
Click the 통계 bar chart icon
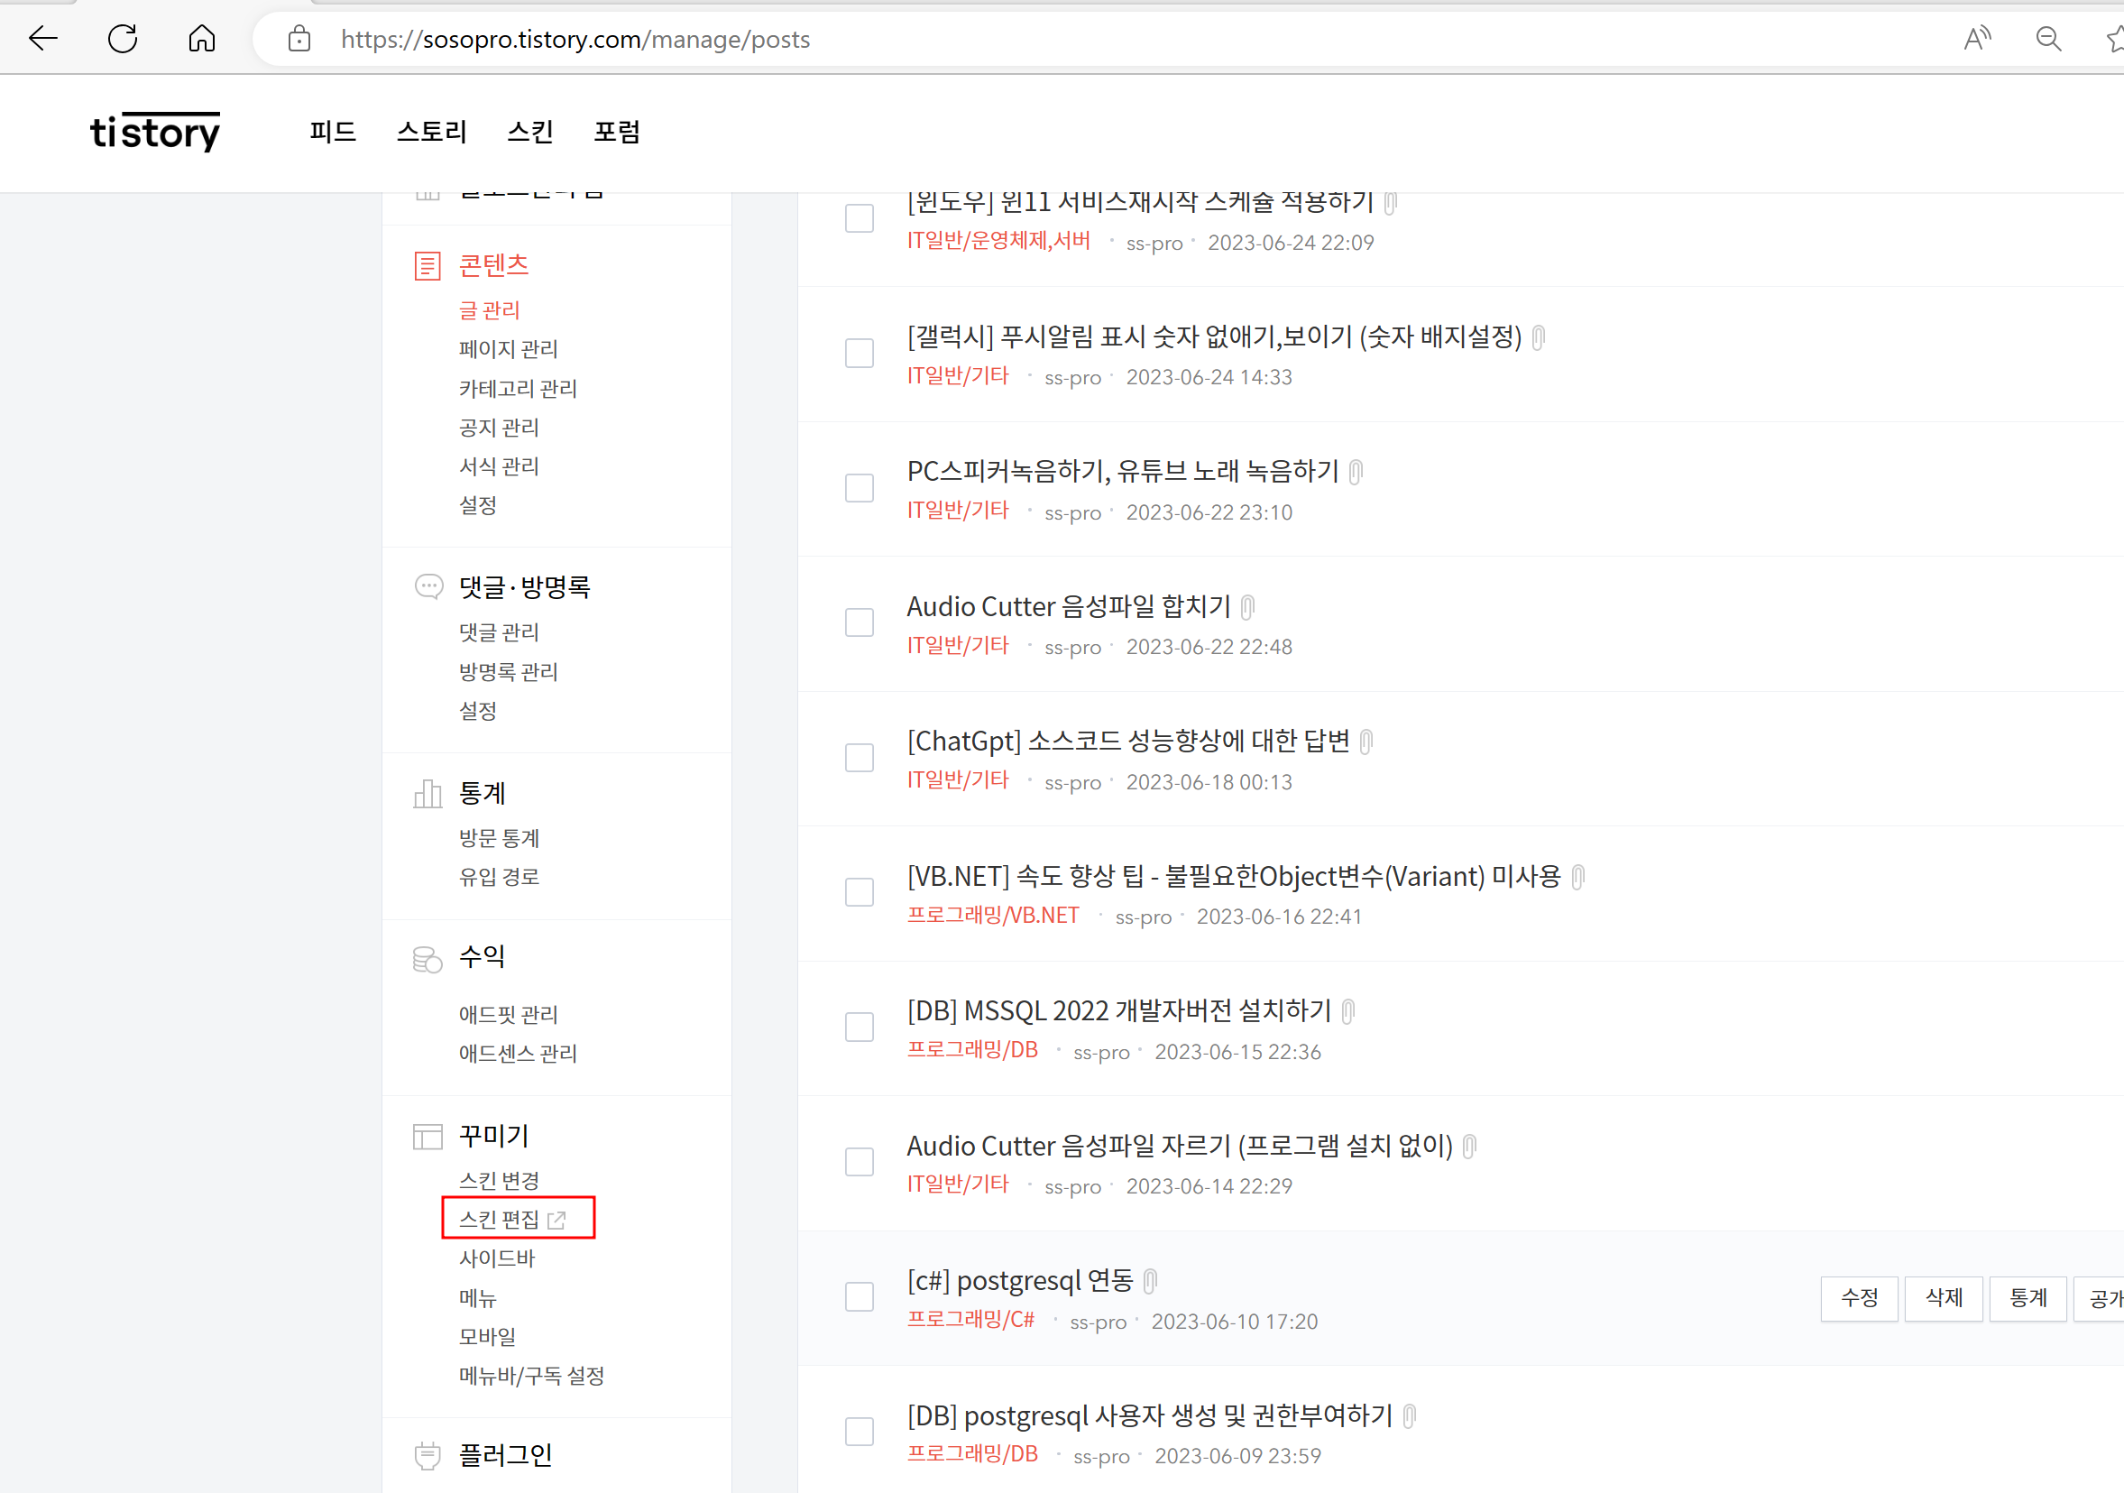point(427,794)
